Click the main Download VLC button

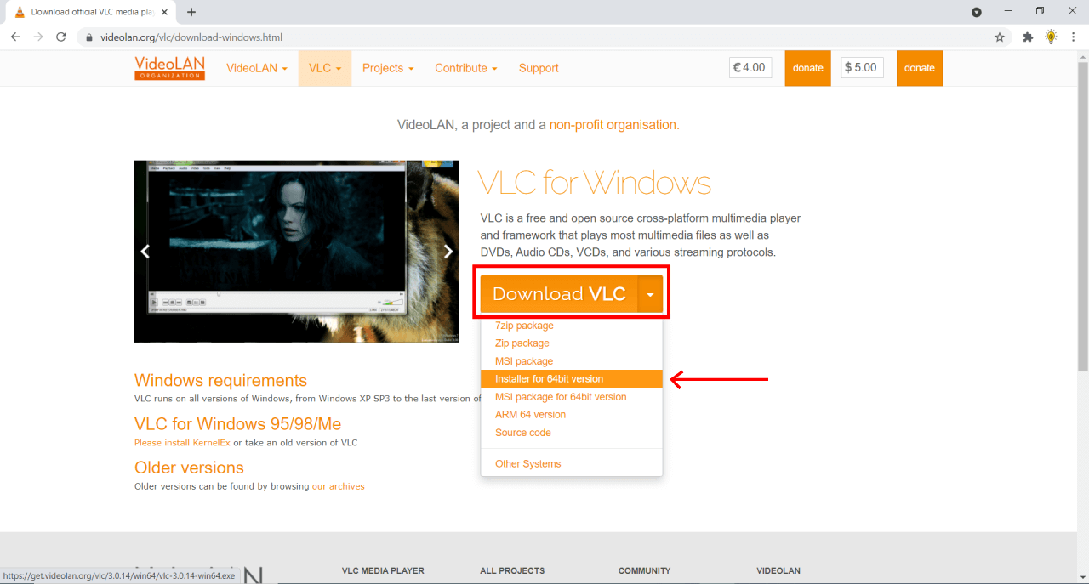point(559,294)
